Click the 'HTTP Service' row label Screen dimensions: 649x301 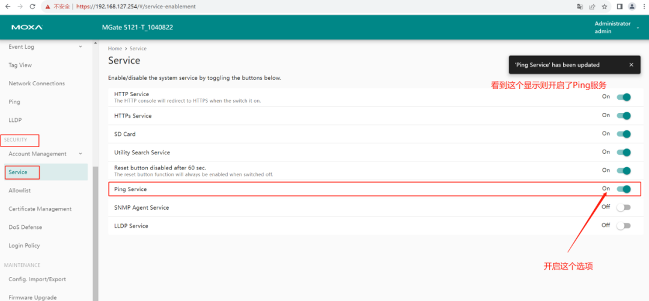point(132,94)
